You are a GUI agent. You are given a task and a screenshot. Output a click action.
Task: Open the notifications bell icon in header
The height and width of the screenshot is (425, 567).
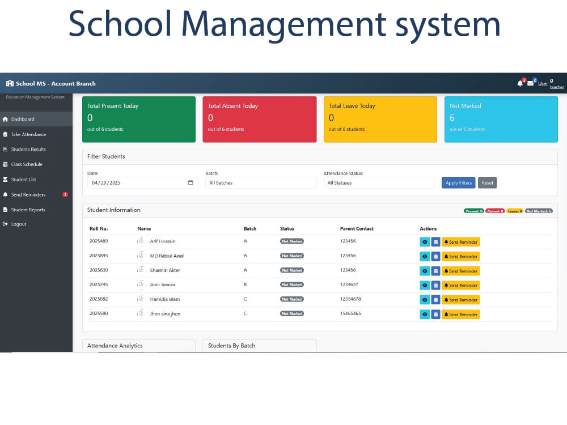point(520,83)
